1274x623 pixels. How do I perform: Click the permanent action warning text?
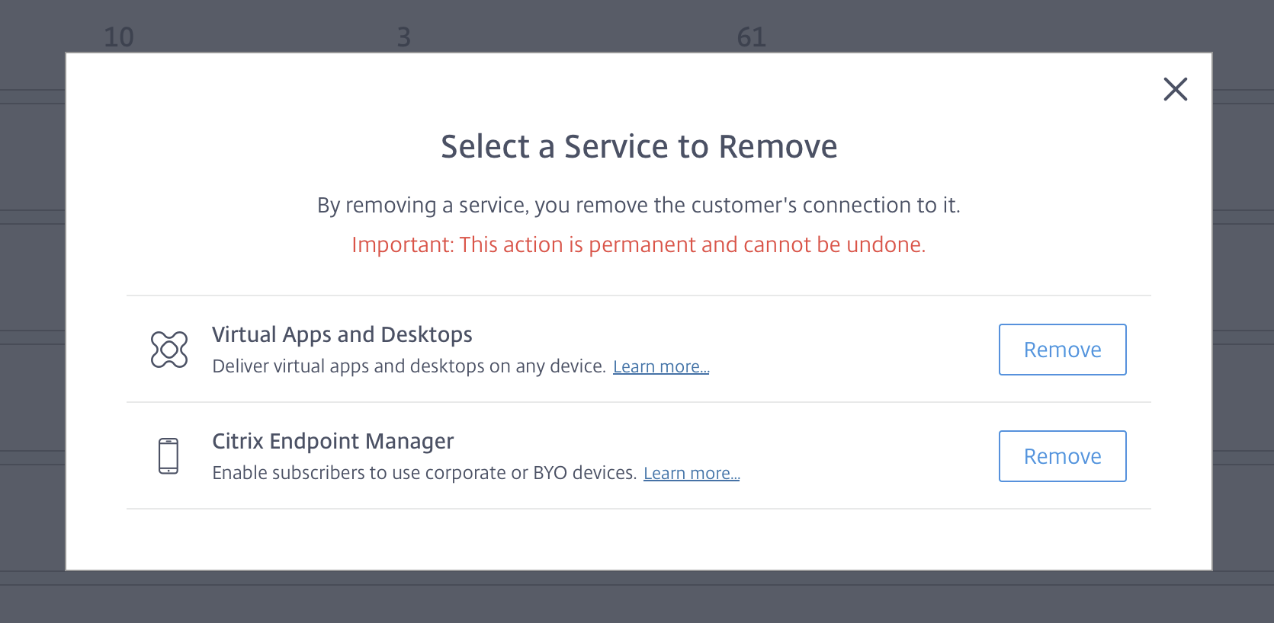[x=639, y=244]
